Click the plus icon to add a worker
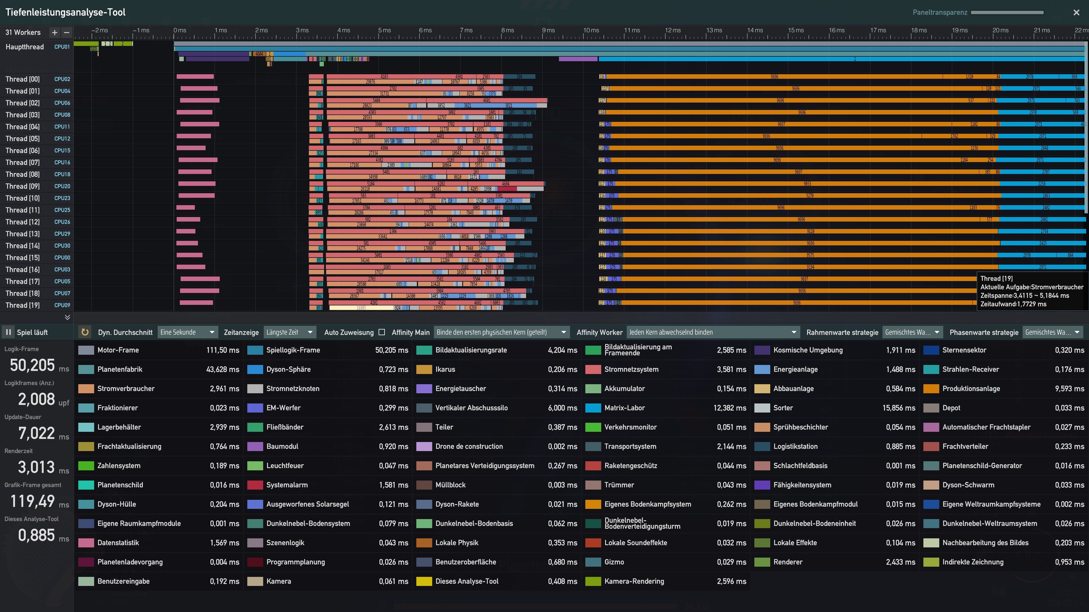 (54, 33)
